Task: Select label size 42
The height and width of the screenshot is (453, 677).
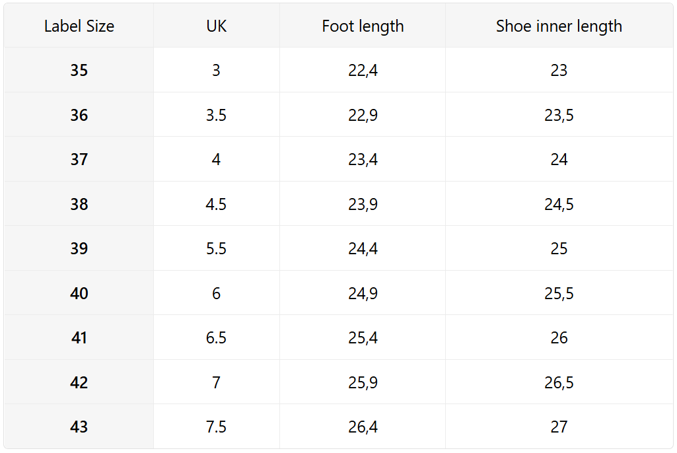Action: click(x=79, y=382)
